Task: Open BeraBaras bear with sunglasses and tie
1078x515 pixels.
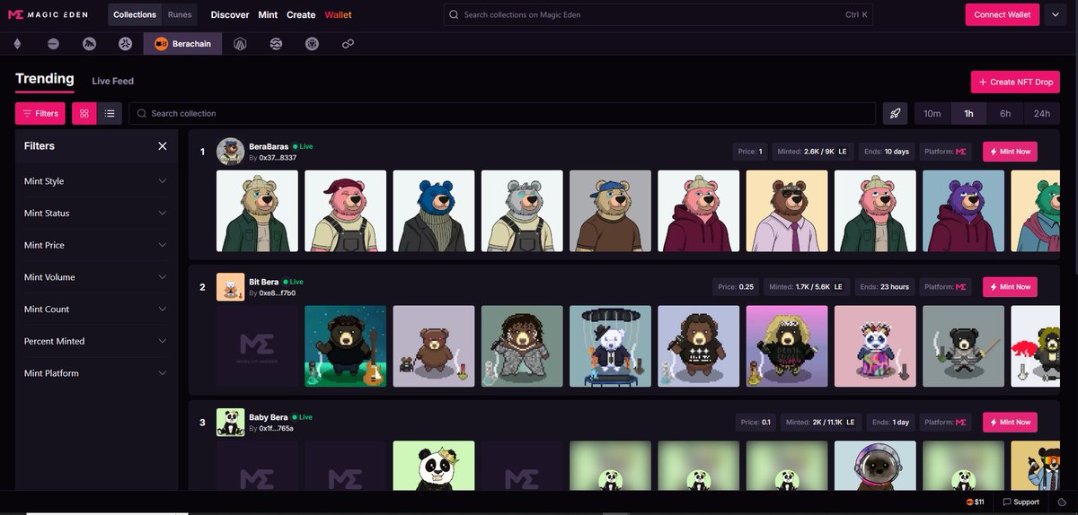Action: coord(787,211)
